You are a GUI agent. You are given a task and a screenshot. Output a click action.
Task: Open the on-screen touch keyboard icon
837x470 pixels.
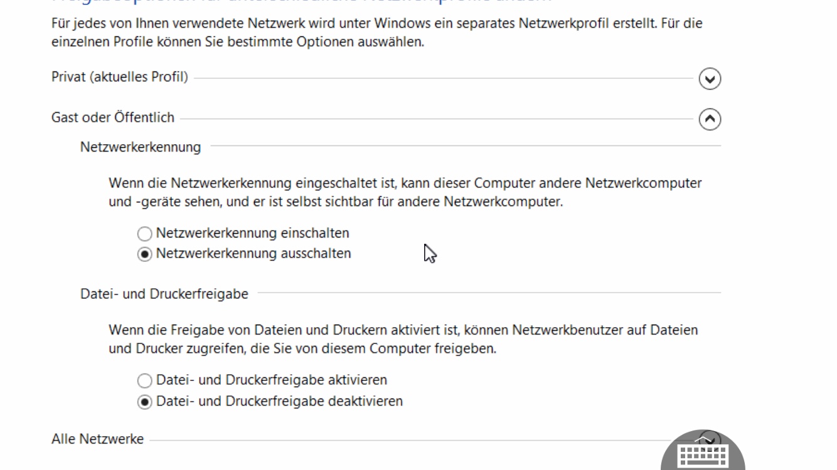pos(703,456)
